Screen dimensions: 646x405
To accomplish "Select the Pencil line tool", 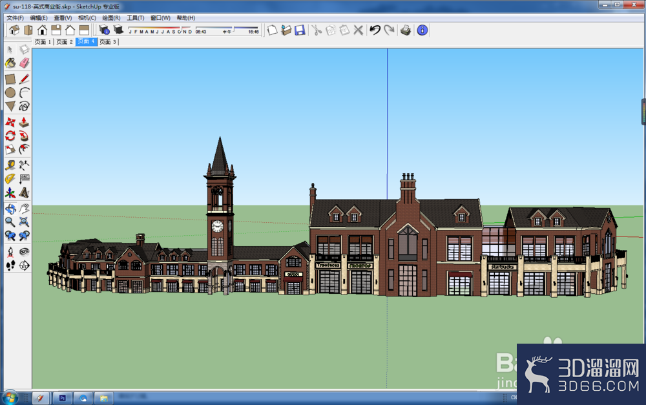I will tap(25, 79).
